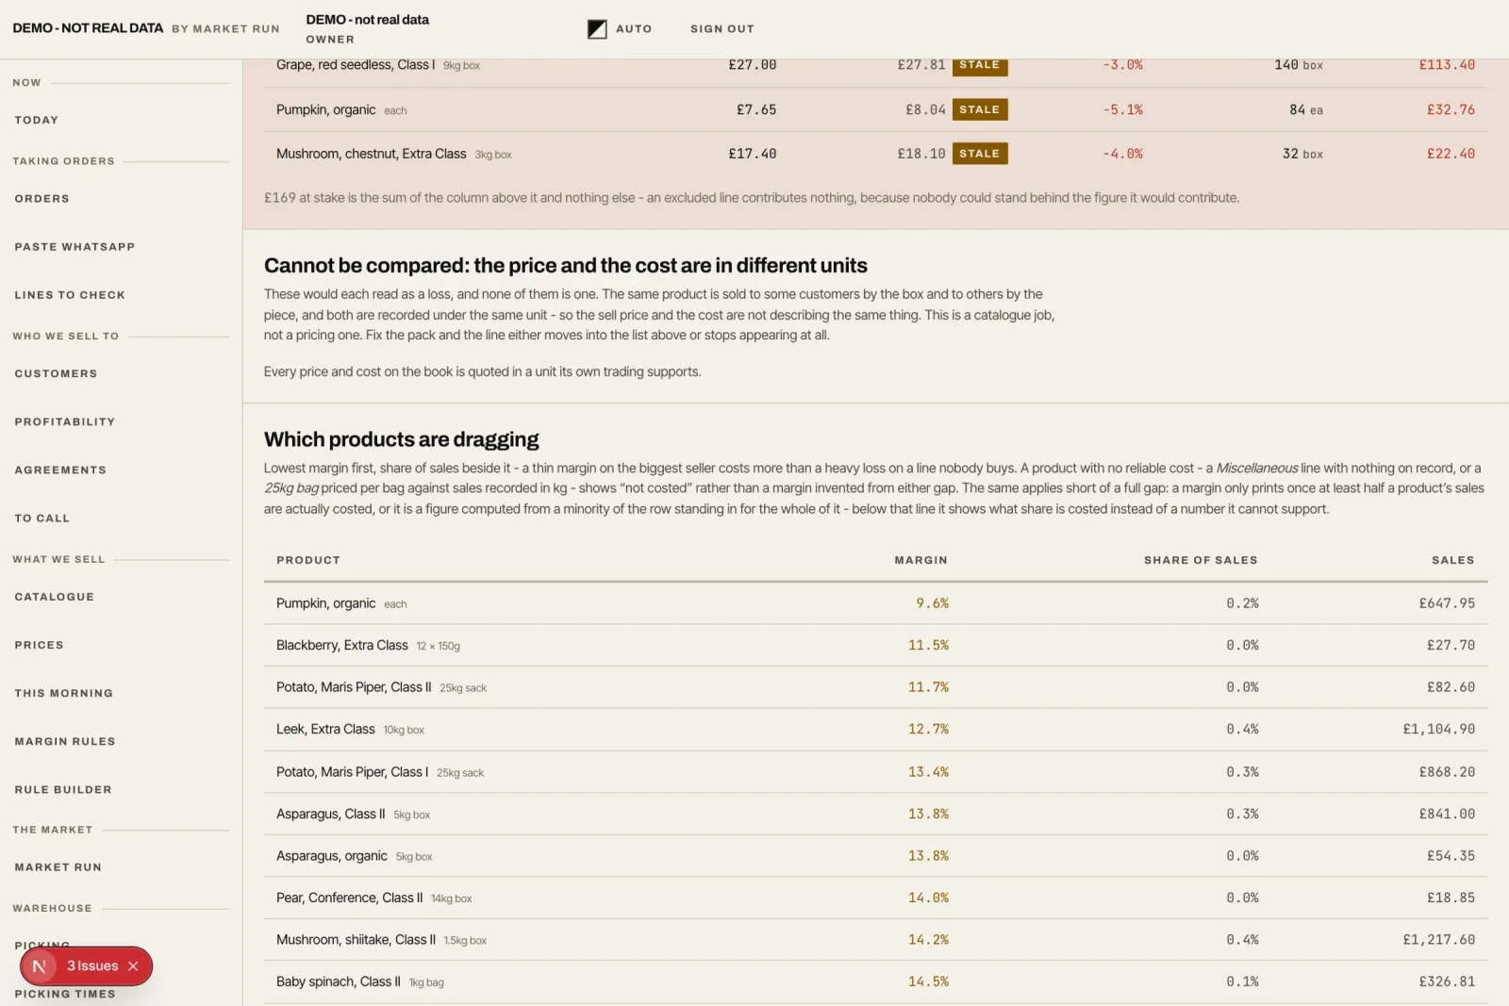
Task: Select Asparagus, Class II row
Action: coord(875,814)
